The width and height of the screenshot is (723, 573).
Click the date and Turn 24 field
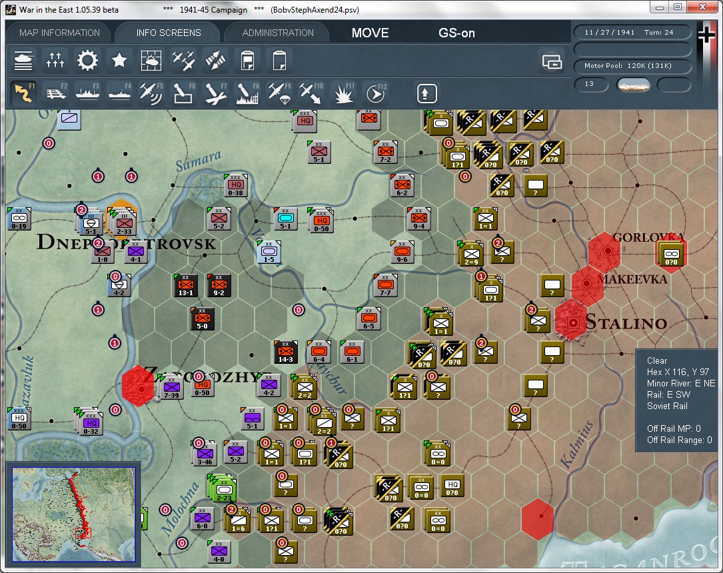(632, 32)
